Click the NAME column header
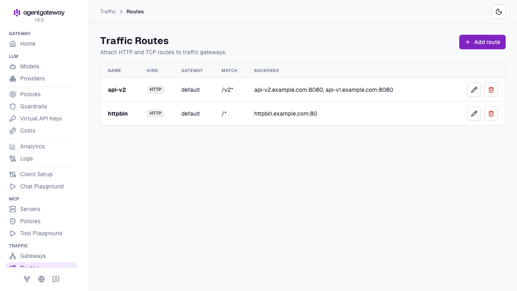Image resolution: width=517 pixels, height=291 pixels. 114,70
